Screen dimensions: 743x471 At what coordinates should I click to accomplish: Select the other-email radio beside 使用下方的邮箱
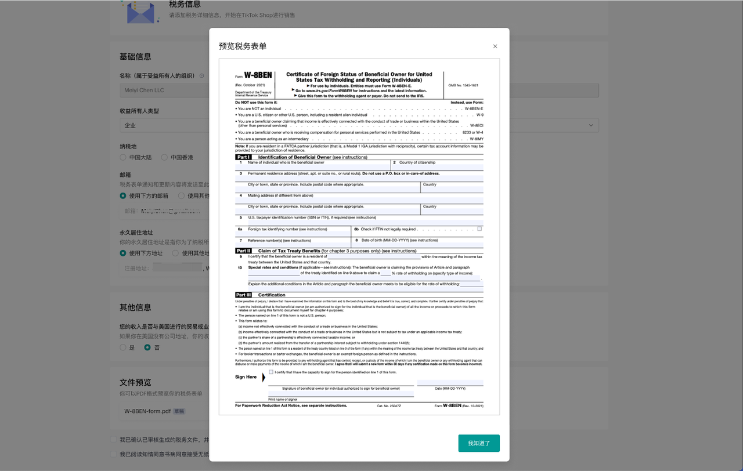[x=182, y=196]
